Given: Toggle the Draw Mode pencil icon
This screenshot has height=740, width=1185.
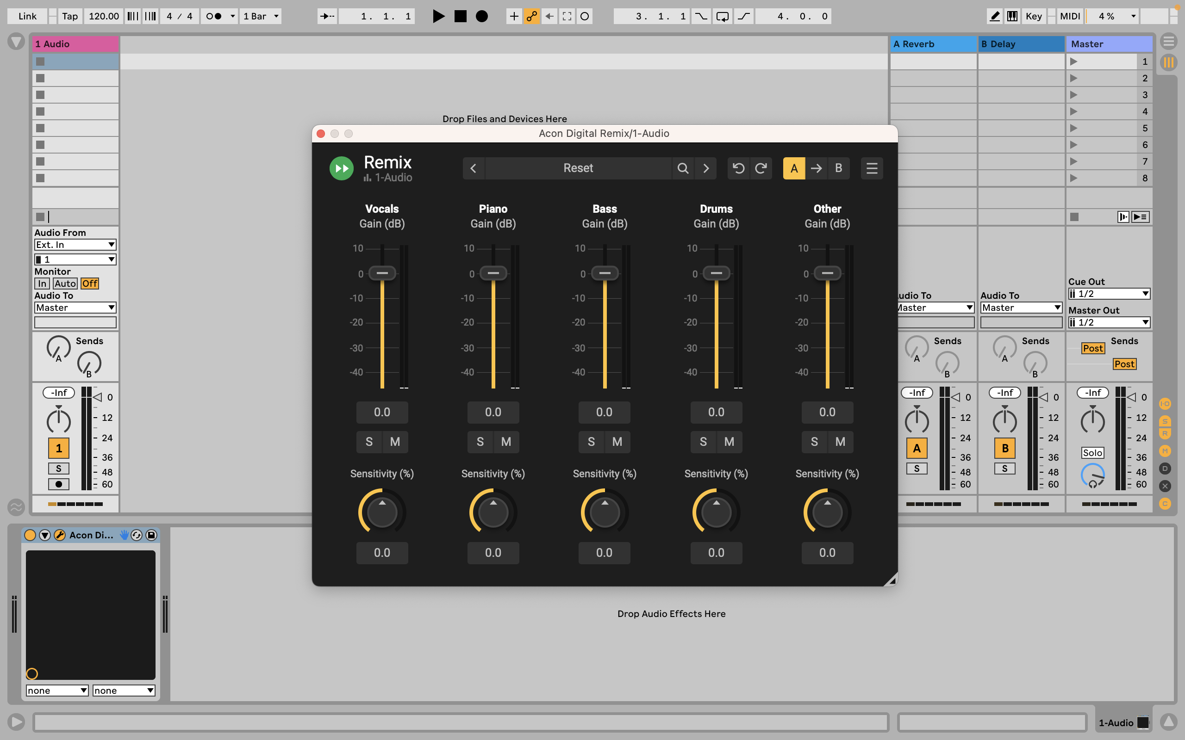Looking at the screenshot, I should coord(994,16).
